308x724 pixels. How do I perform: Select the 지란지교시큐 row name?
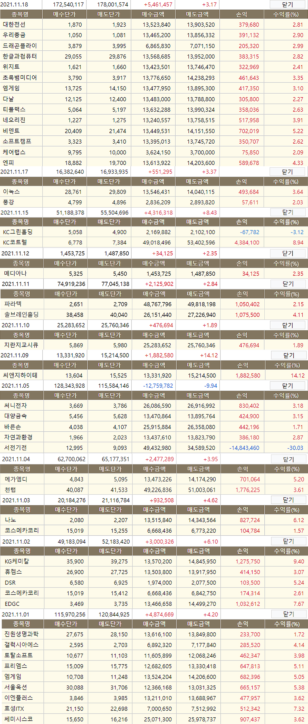click(21, 345)
